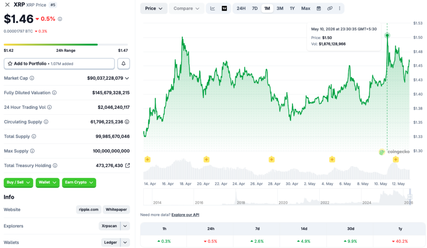The width and height of the screenshot is (427, 248).
Task: Open the info icon beside the Circulating Supply label
Action: 46,122
